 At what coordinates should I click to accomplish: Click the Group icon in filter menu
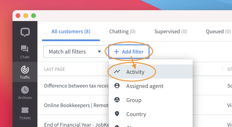tap(117, 100)
